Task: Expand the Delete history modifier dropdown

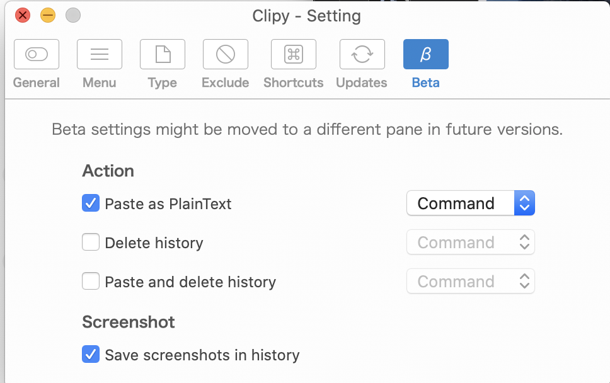Action: [x=471, y=242]
